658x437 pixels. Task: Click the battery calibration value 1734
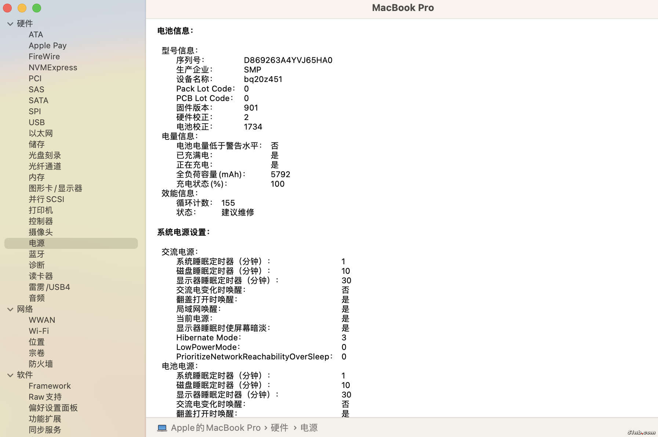253,127
